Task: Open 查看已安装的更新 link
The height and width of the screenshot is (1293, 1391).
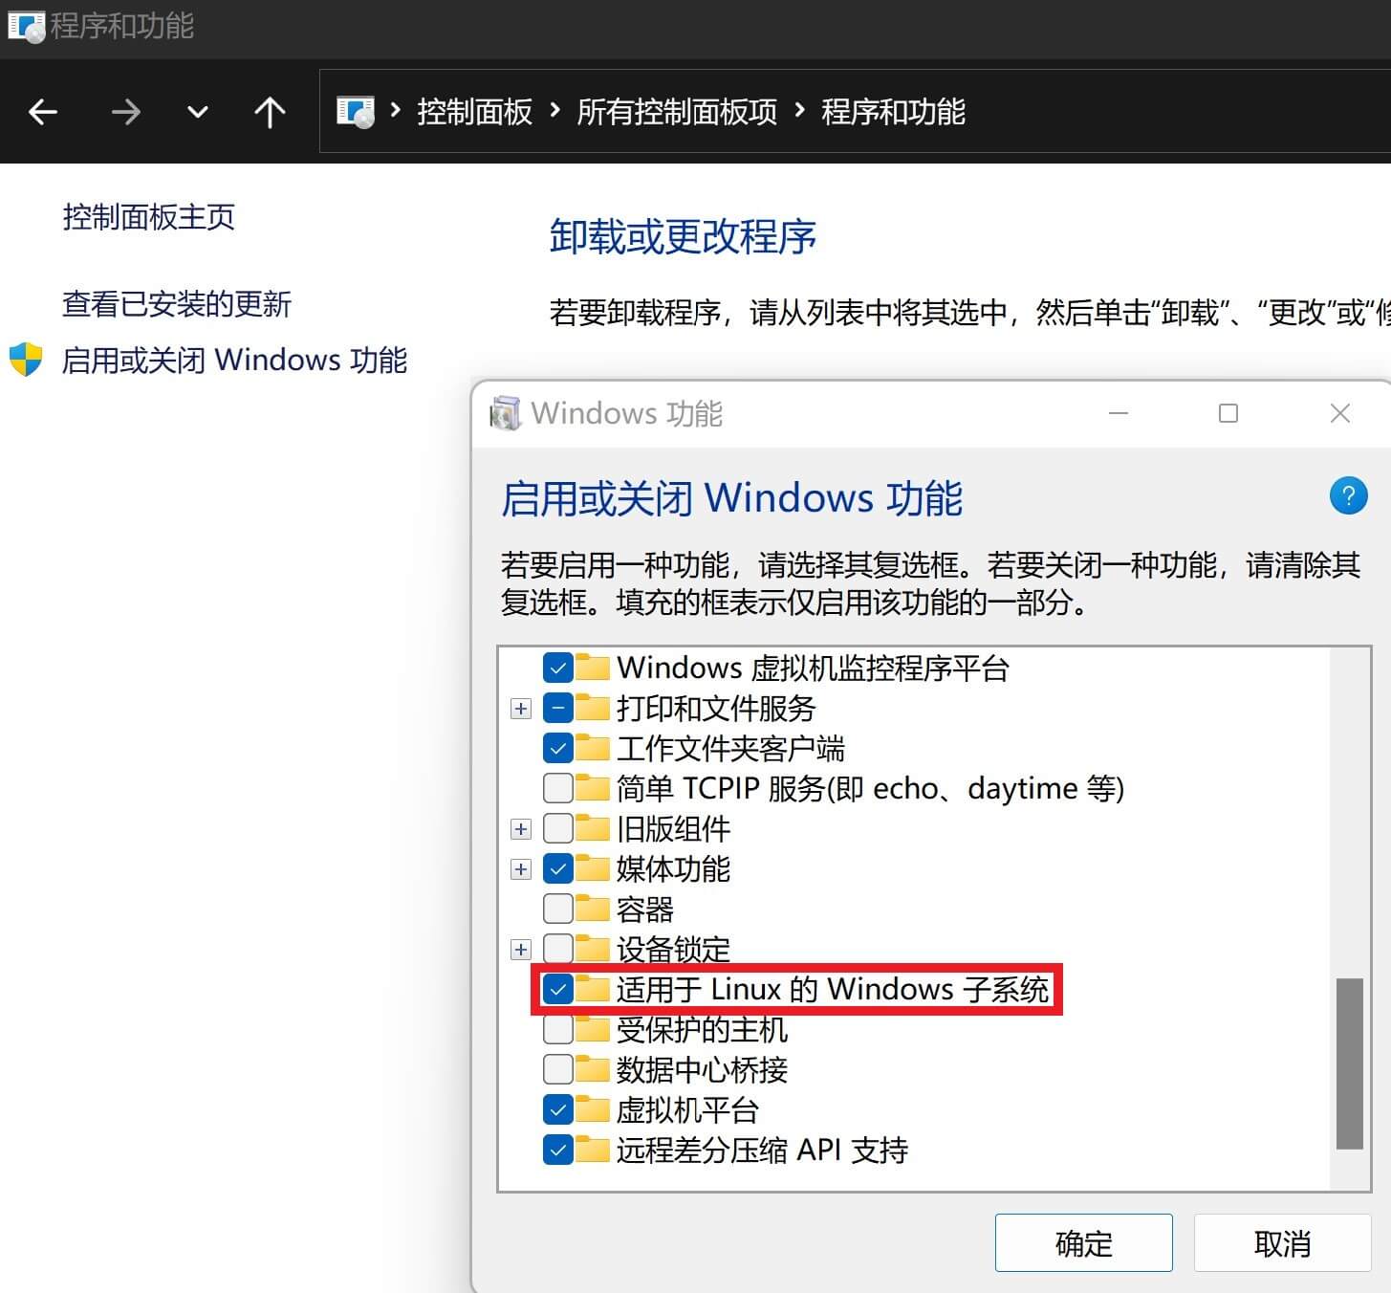Action: tap(177, 304)
